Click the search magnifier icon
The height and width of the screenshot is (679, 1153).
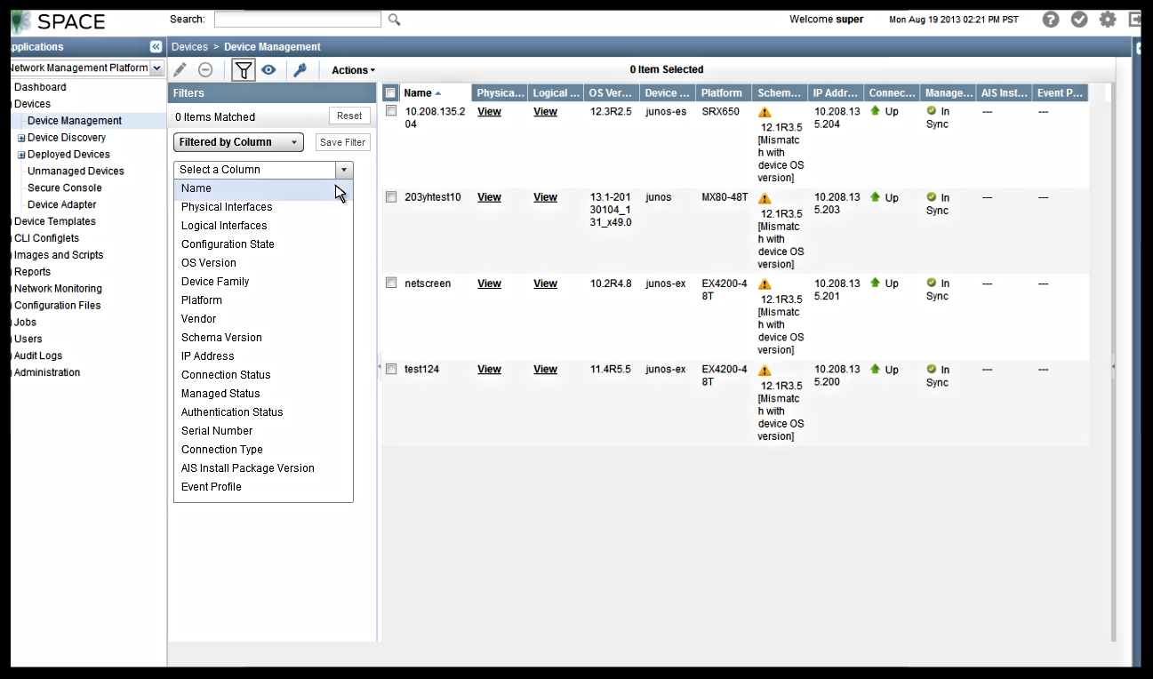pyautogui.click(x=395, y=20)
